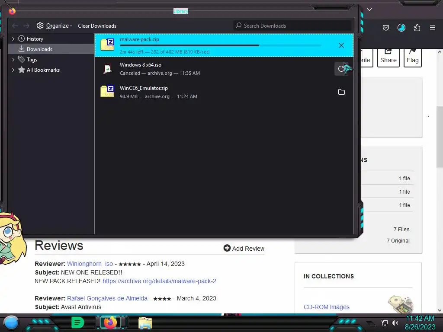Go forward with the Library forward arrow

click(x=26, y=26)
